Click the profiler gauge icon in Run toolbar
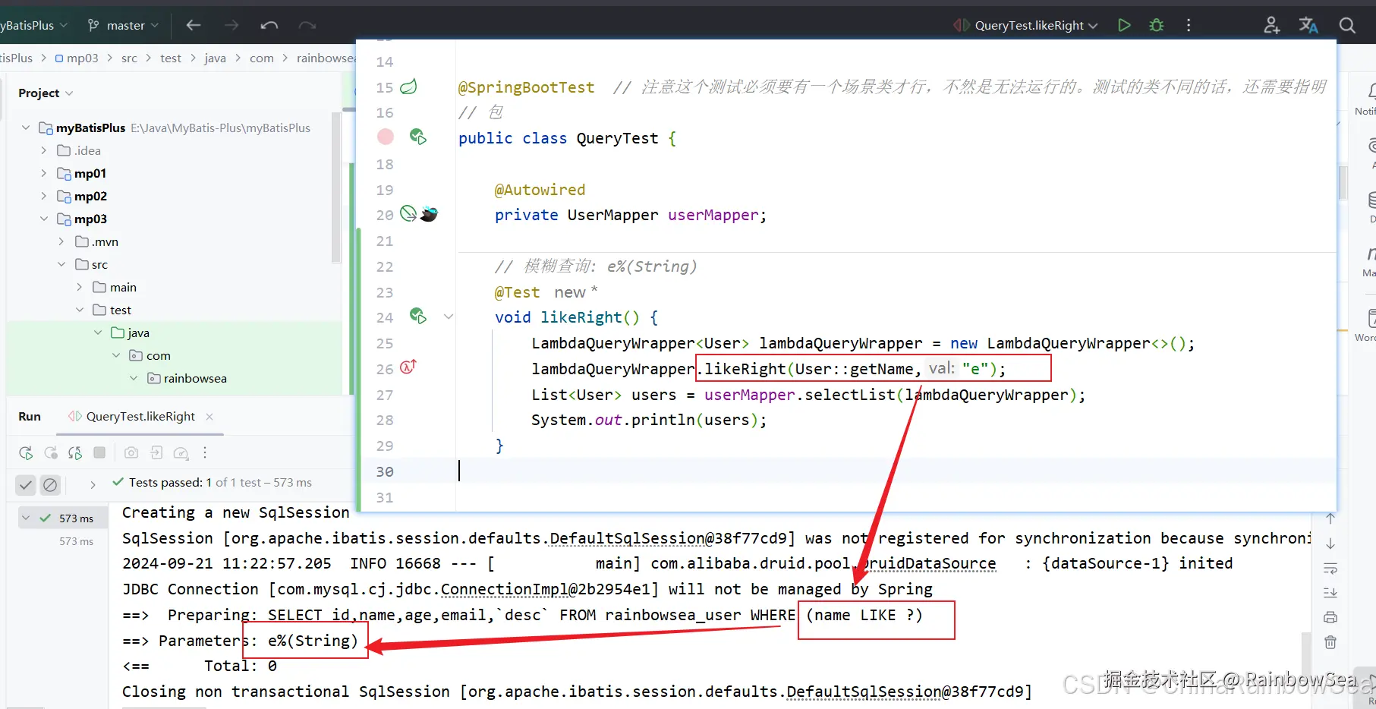Screen dimensions: 1376x709 (181, 453)
